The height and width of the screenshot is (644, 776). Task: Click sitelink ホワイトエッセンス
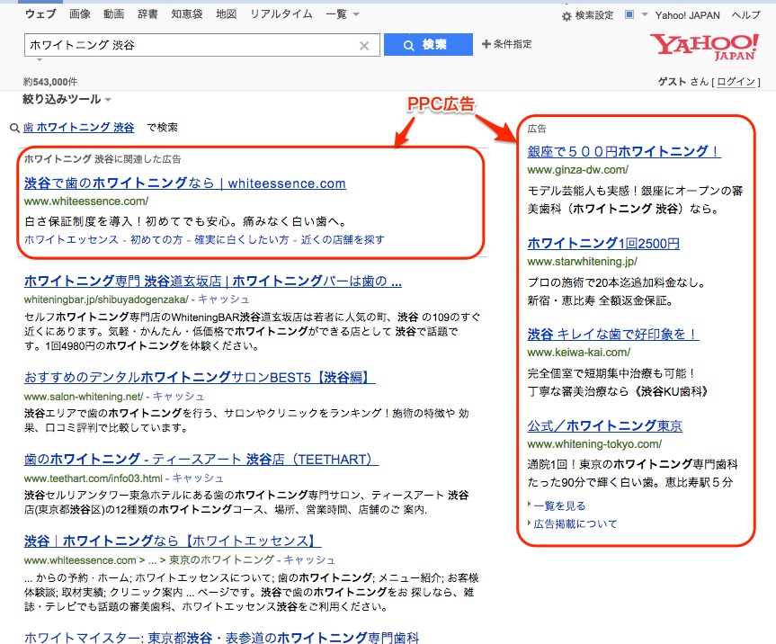[71, 239]
